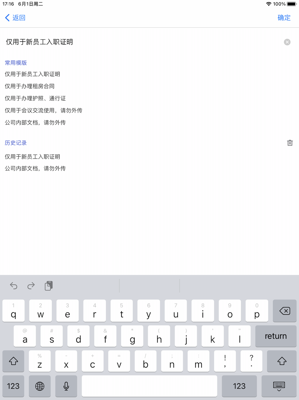Tap the exclamation and comma key

[225, 361]
